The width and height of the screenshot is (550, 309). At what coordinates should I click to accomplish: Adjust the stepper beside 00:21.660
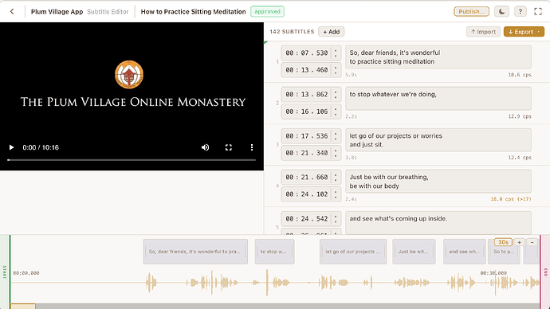coord(336,178)
